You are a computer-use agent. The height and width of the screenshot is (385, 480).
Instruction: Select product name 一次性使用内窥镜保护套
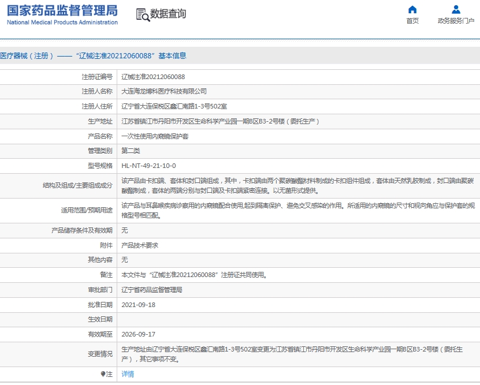click(155, 136)
